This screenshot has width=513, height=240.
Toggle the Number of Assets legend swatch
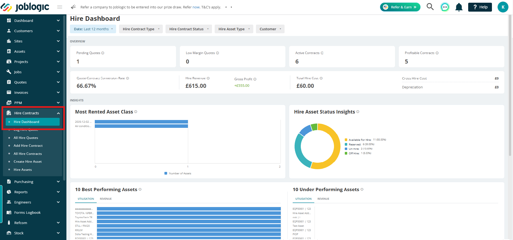[166, 173]
